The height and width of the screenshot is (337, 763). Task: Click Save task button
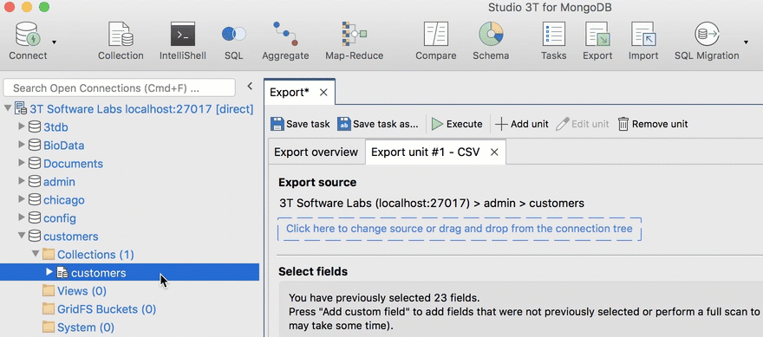(x=300, y=124)
